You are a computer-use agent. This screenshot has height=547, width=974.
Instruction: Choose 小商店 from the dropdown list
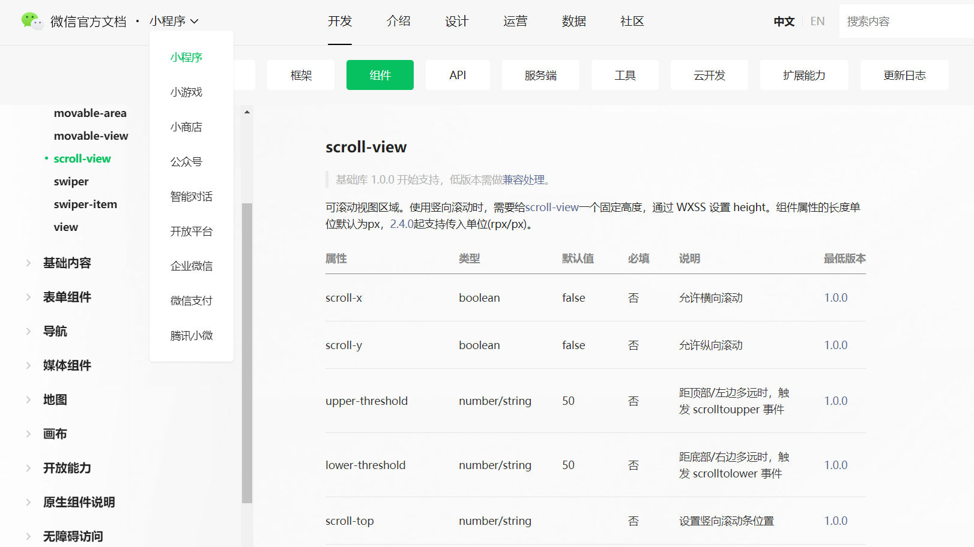(186, 127)
